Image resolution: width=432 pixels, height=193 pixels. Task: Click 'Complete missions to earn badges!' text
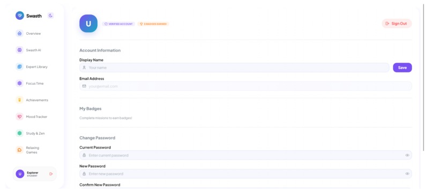(106, 118)
